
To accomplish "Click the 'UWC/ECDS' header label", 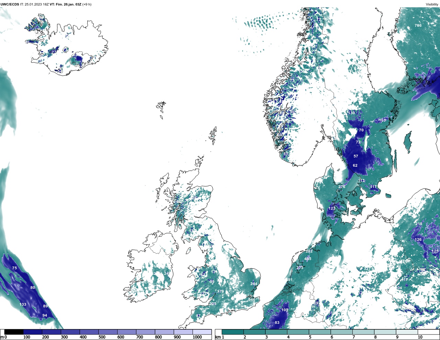I will (10, 4).
